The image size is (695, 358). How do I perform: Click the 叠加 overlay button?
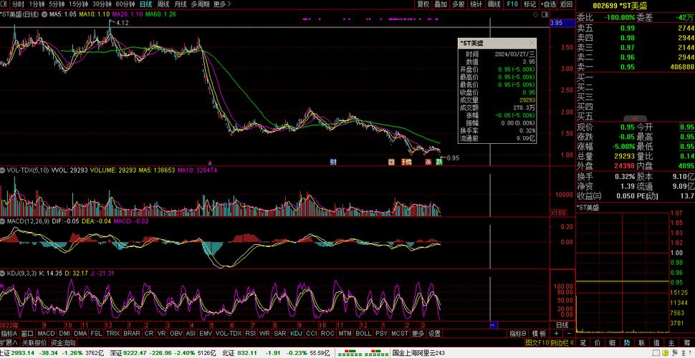coord(441,4)
